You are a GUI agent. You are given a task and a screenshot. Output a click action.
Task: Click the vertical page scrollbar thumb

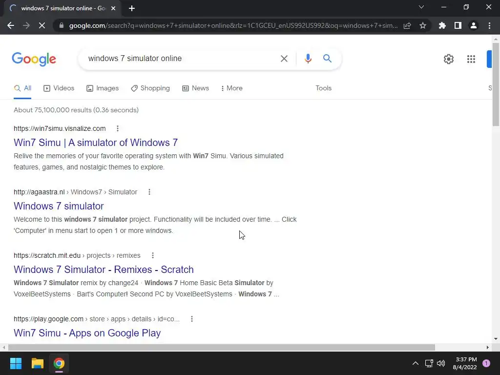tap(496, 84)
